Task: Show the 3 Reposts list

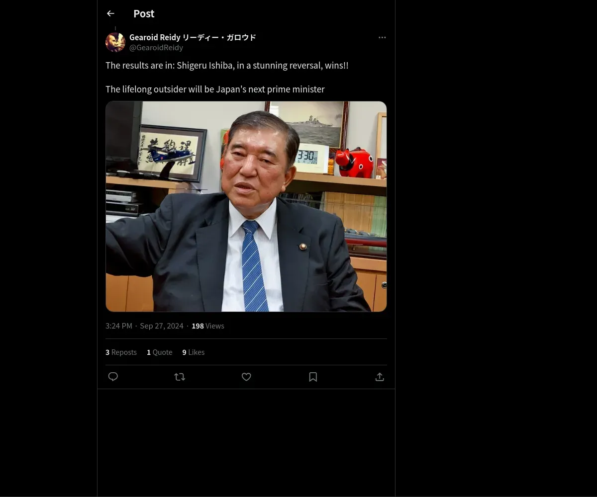Action: 121,352
